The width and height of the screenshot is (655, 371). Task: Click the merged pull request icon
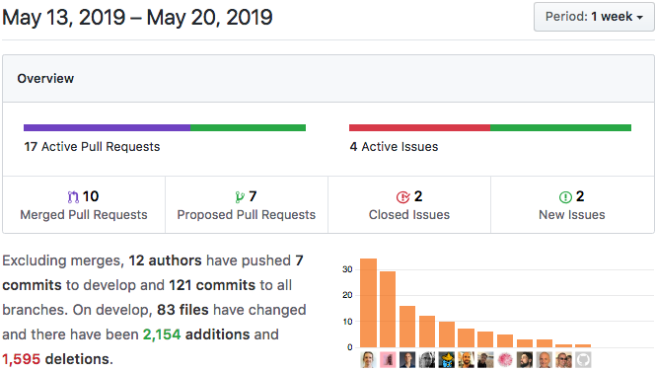[x=73, y=196]
